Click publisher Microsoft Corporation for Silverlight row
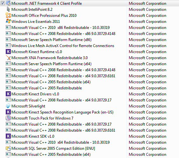Screen dimensions: 179x158 (148, 106)
